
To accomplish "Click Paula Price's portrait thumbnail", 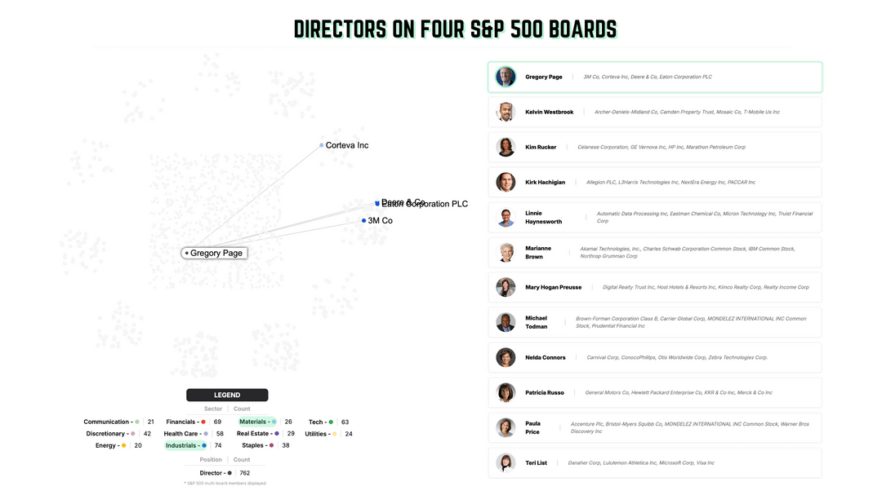I will coord(506,427).
